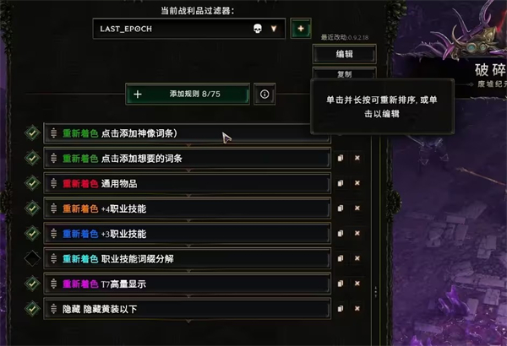Delete the 点击添加想要的词条 rule
The height and width of the screenshot is (346, 507).
tap(357, 158)
